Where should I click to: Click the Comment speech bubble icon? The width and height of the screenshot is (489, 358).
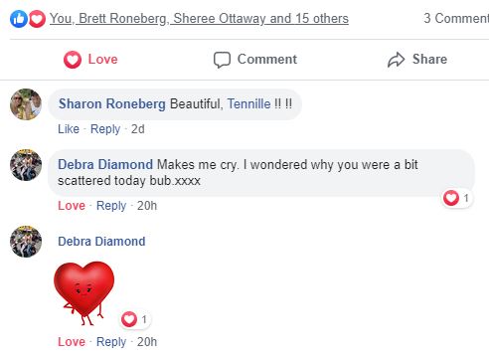[222, 60]
